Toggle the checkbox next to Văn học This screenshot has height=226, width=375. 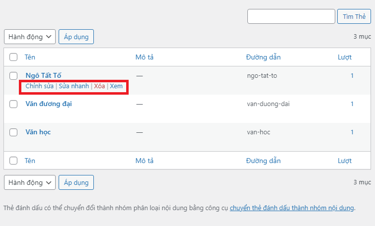click(x=13, y=132)
